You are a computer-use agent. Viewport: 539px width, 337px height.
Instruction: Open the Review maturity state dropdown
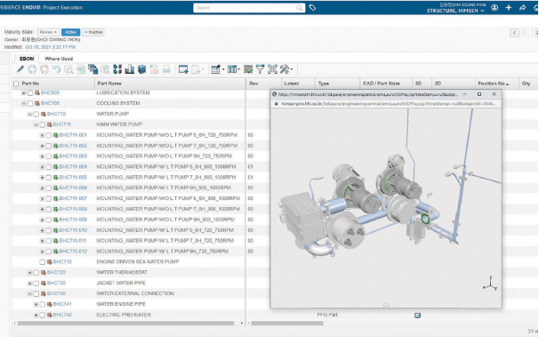(48, 32)
